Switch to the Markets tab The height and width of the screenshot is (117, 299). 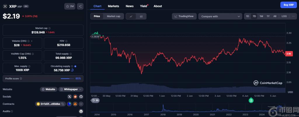pos(113,6)
